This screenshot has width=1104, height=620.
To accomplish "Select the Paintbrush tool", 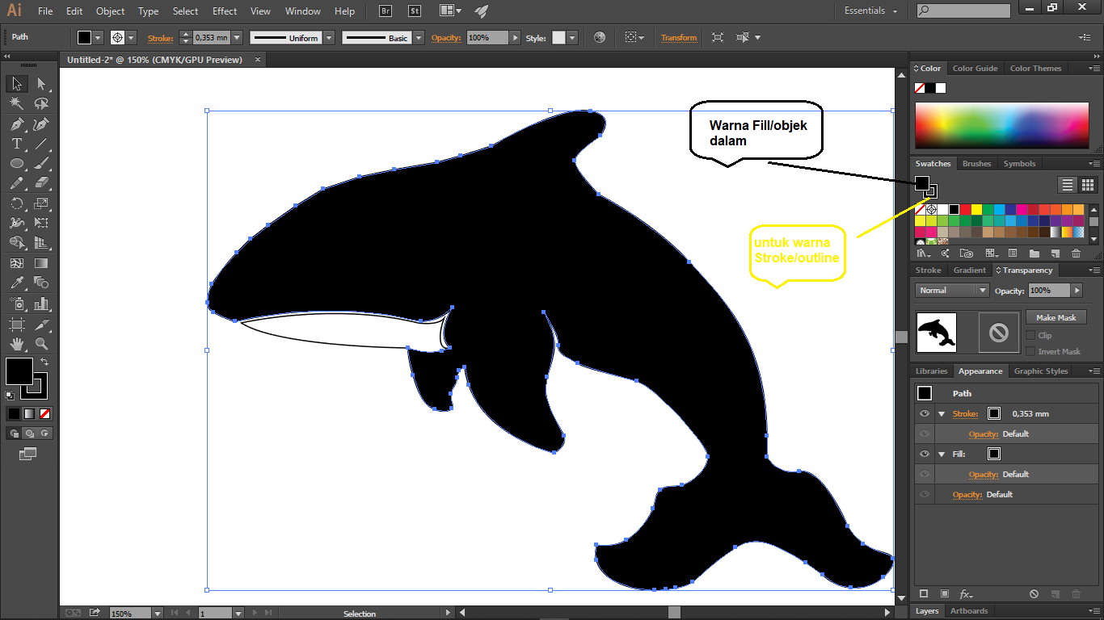I will tap(41, 164).
